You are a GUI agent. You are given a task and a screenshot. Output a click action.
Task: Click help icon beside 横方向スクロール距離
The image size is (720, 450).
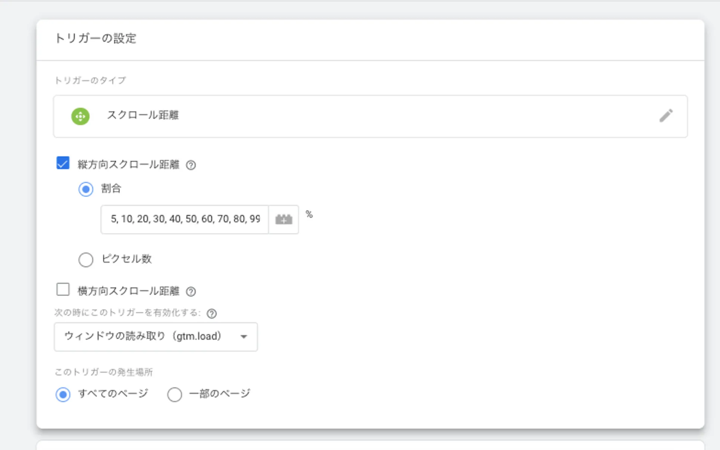click(191, 291)
